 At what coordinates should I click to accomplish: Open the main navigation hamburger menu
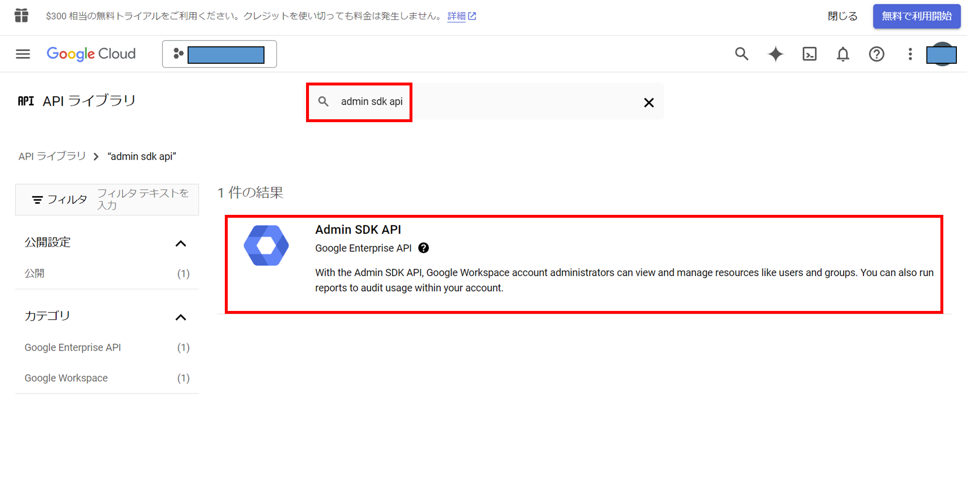(x=23, y=54)
